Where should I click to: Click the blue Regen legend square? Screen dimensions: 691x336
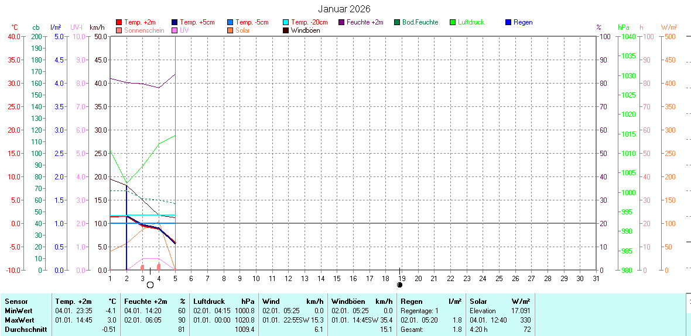pyautogui.click(x=509, y=22)
